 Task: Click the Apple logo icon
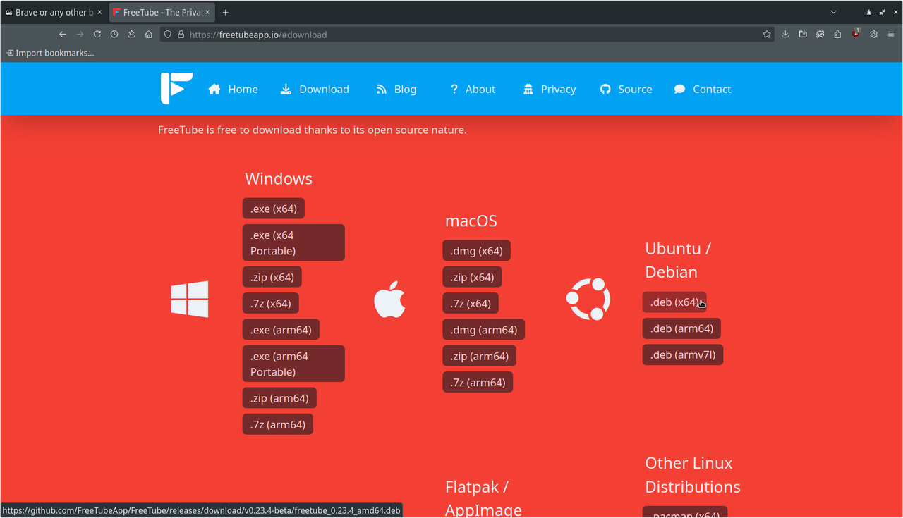pos(389,299)
